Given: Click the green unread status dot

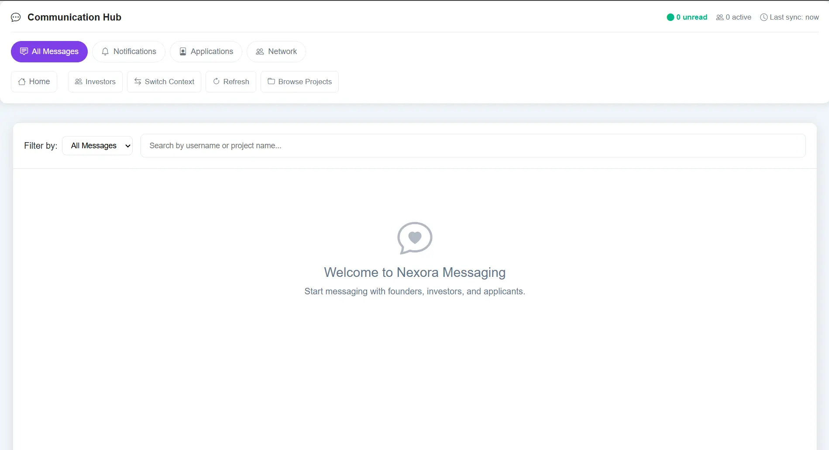Looking at the screenshot, I should point(671,17).
